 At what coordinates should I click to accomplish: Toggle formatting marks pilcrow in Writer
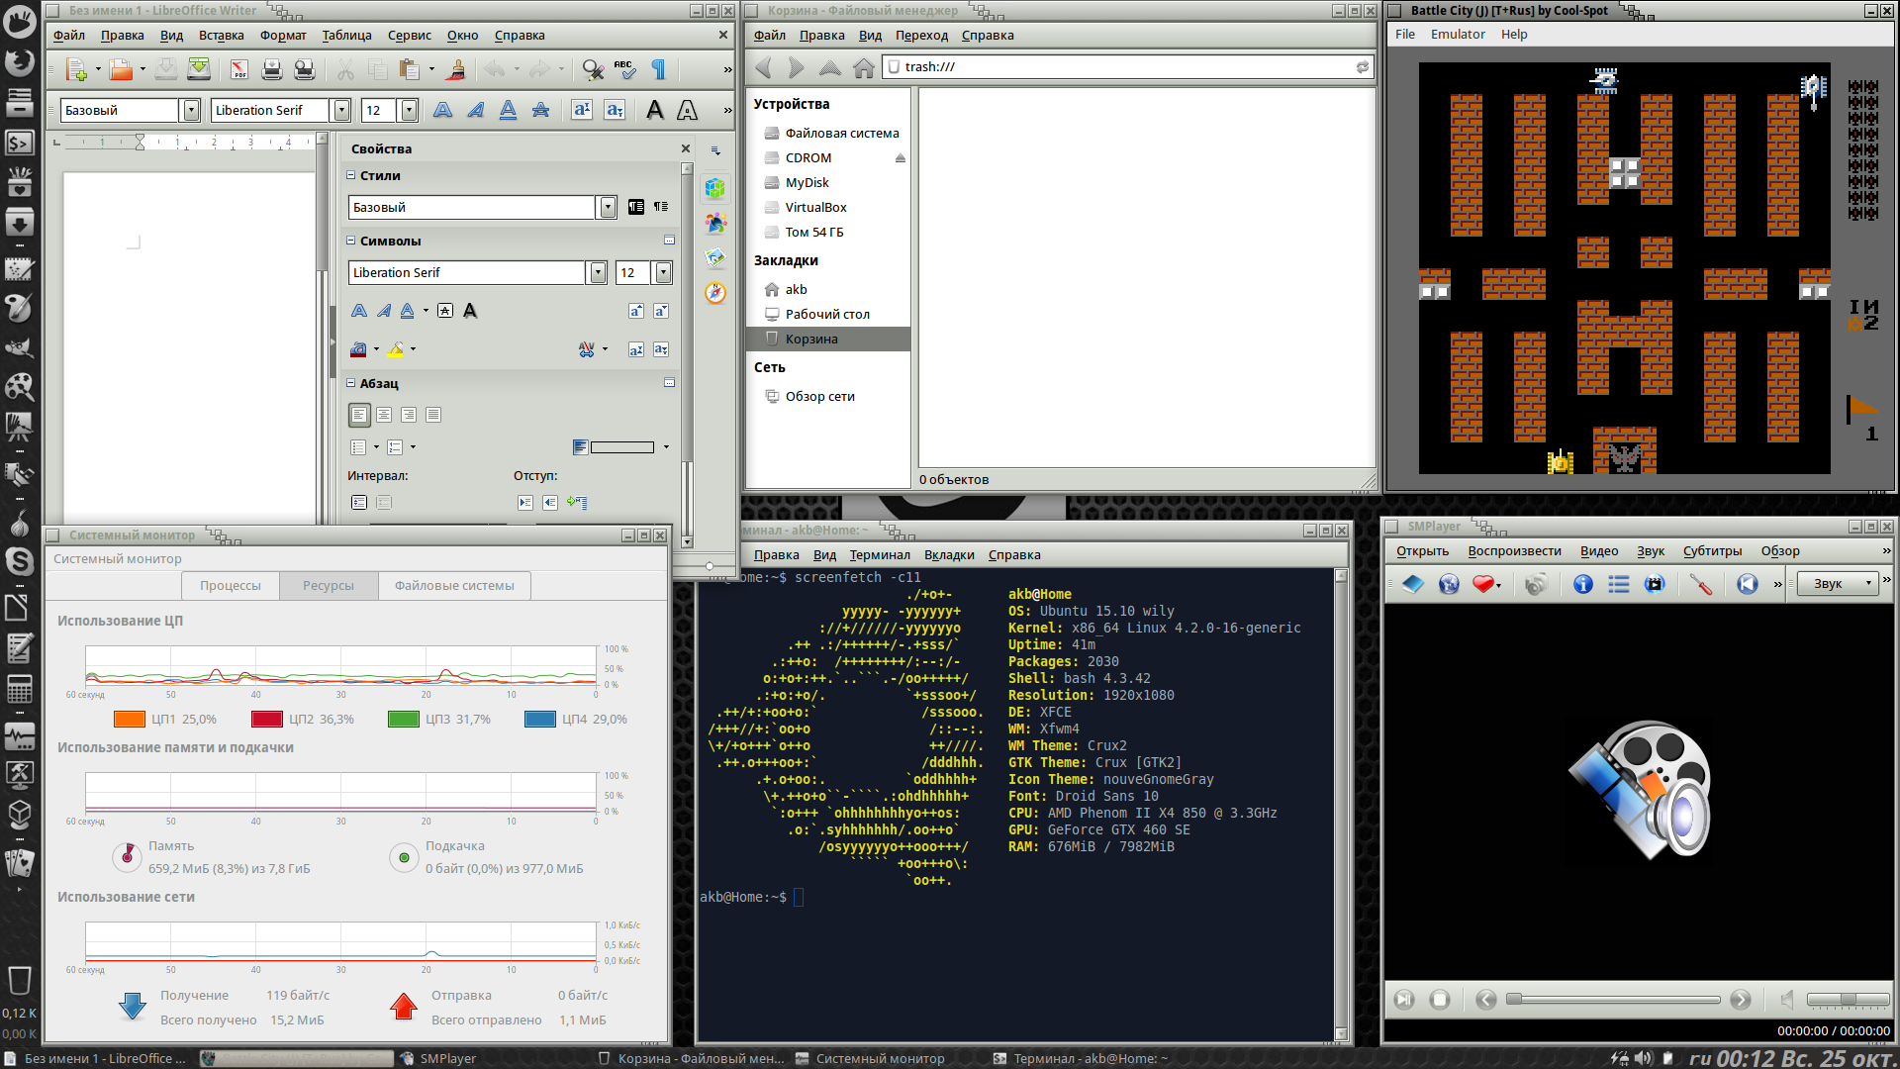658,69
